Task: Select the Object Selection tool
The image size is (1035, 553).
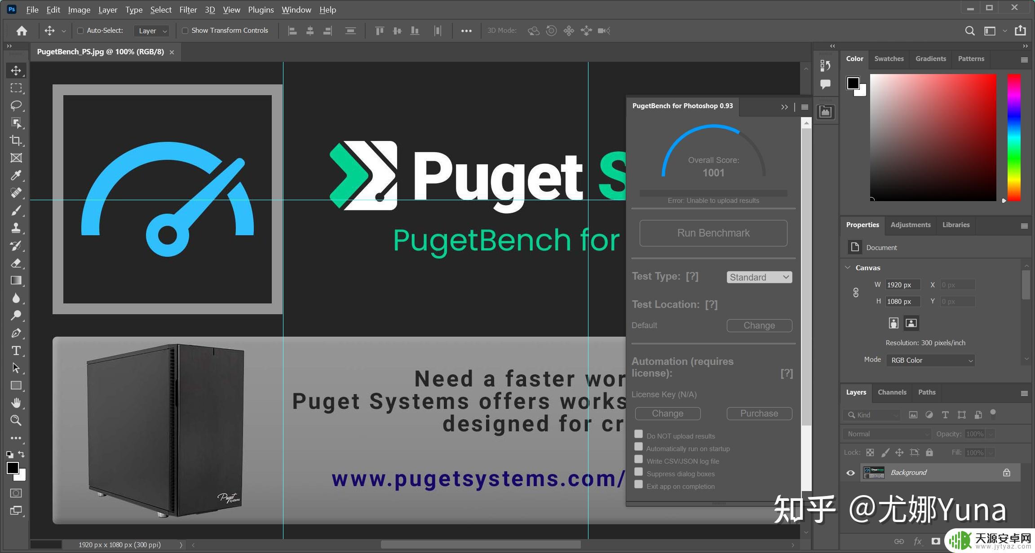Action: (x=16, y=123)
